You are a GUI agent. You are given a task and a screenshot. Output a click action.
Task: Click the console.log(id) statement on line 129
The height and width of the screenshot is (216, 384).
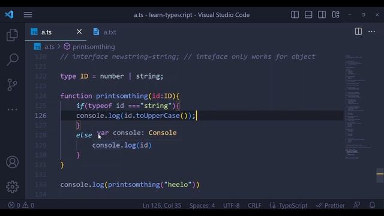pos(122,145)
